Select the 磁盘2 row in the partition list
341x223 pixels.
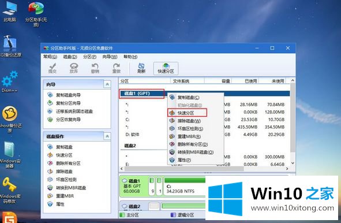(x=130, y=146)
